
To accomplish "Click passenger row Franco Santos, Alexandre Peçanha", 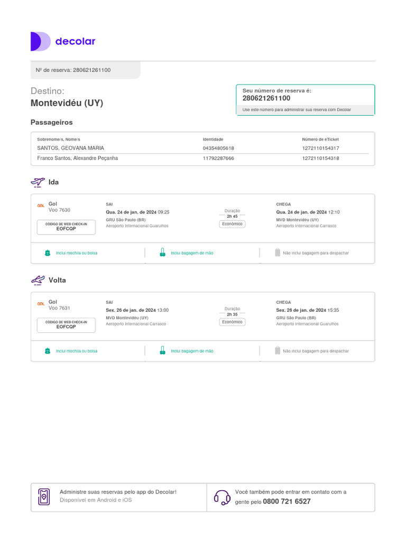I will pyautogui.click(x=78, y=158).
